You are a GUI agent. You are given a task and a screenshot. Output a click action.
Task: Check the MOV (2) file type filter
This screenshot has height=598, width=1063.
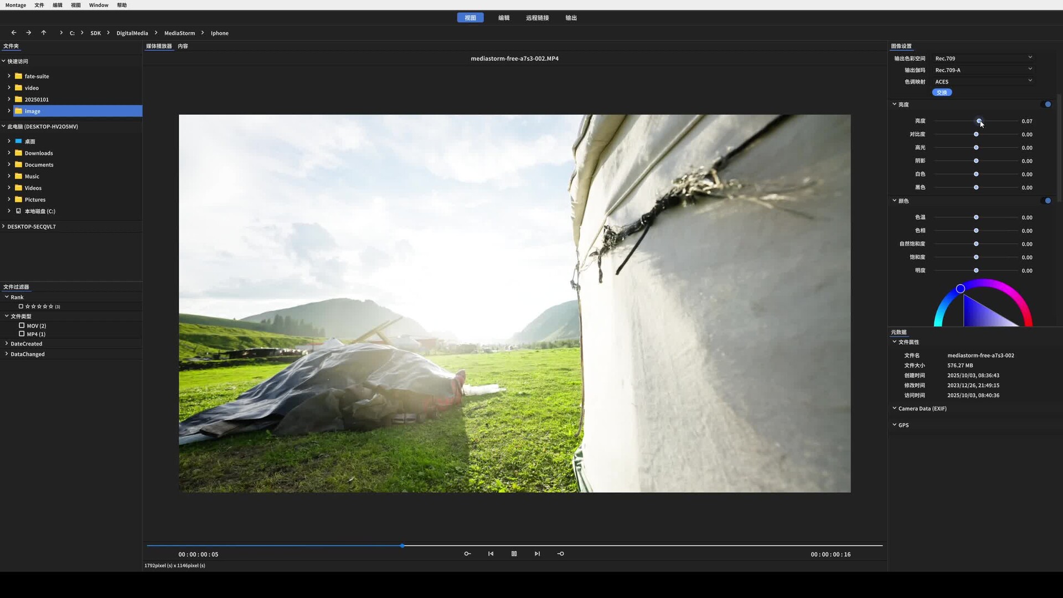click(22, 326)
